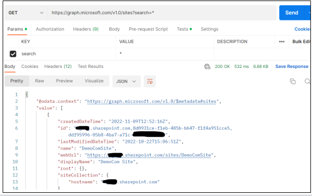This screenshot has width=312, height=196.
Task: Click the empty description cell for search
Action: tap(262, 54)
